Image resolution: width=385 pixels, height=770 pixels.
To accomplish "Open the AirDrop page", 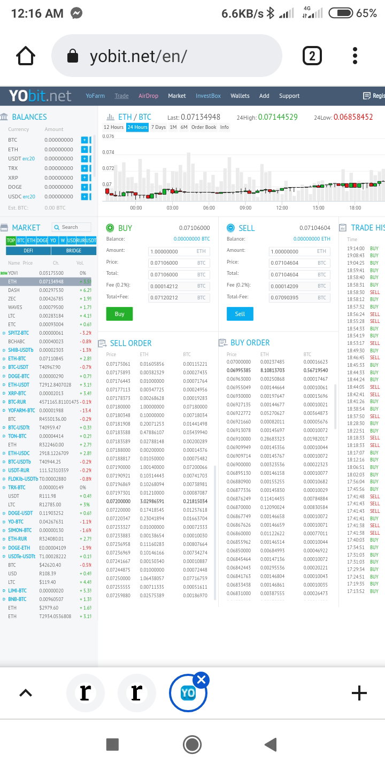I will pos(148,96).
